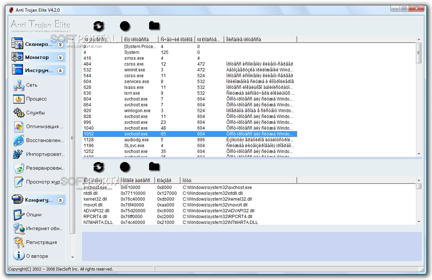This screenshot has height=280, width=432.
Task: Click the System process row with ID 4
Action: (190, 52)
